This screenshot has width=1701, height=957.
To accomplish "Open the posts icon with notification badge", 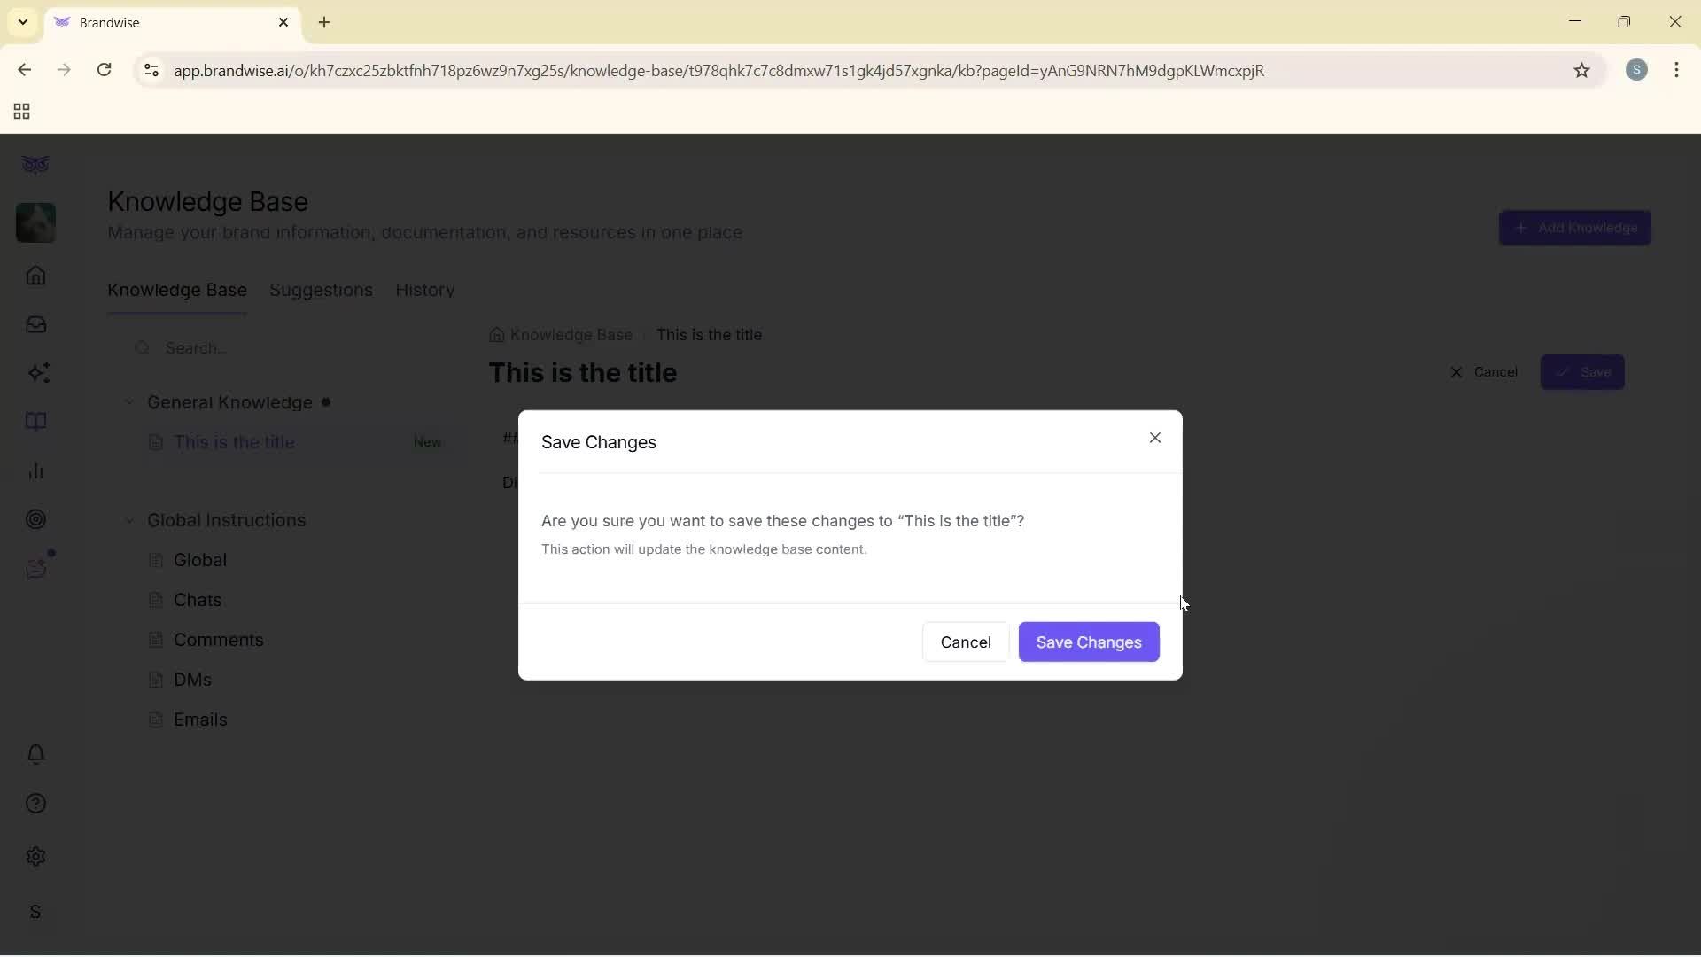I will click(35, 568).
